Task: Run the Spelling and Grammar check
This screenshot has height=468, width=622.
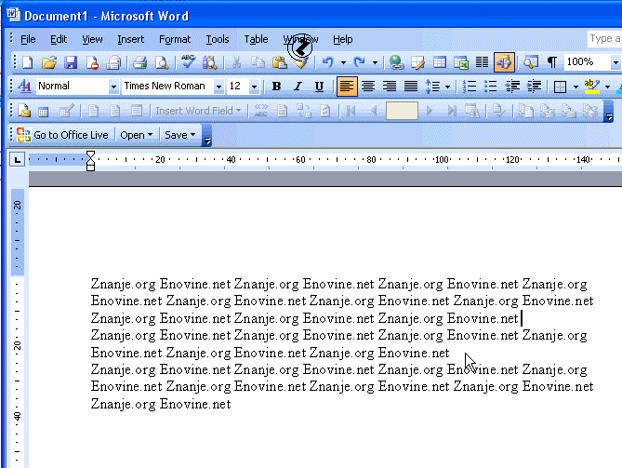Action: point(188,62)
